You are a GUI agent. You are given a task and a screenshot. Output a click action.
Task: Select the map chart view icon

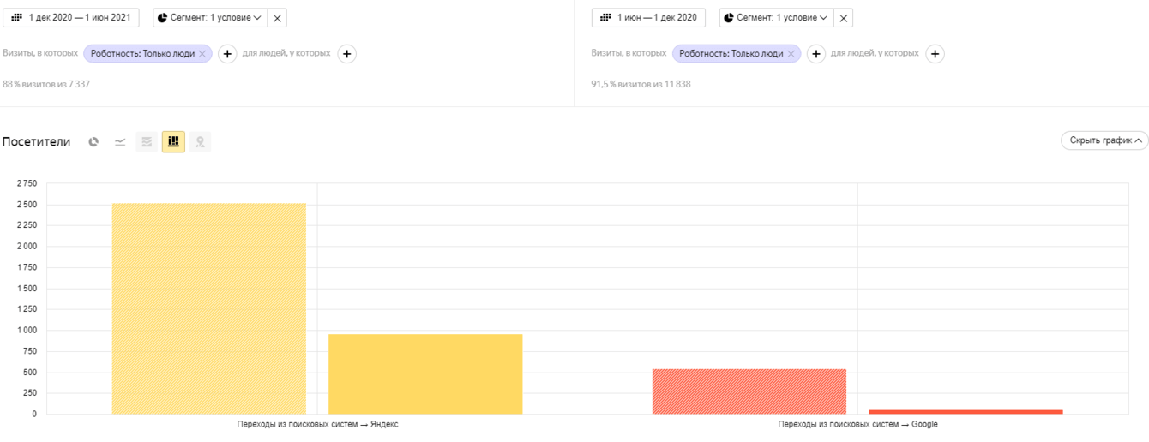tap(200, 142)
